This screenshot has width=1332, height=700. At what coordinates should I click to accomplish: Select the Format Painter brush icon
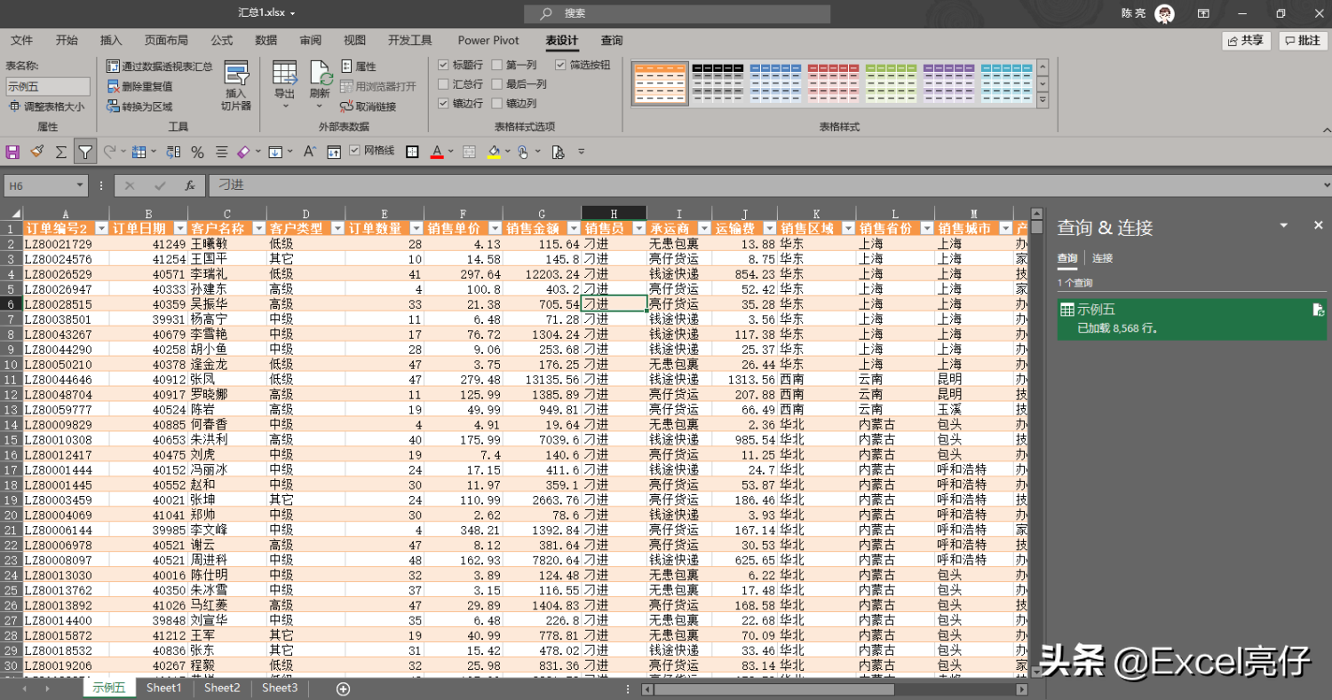(36, 152)
